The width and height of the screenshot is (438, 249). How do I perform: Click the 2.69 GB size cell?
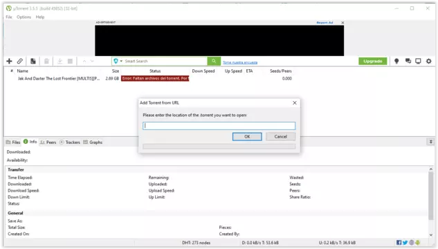pos(112,79)
